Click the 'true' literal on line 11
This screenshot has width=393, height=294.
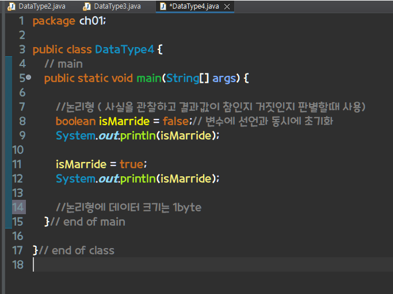click(132, 164)
